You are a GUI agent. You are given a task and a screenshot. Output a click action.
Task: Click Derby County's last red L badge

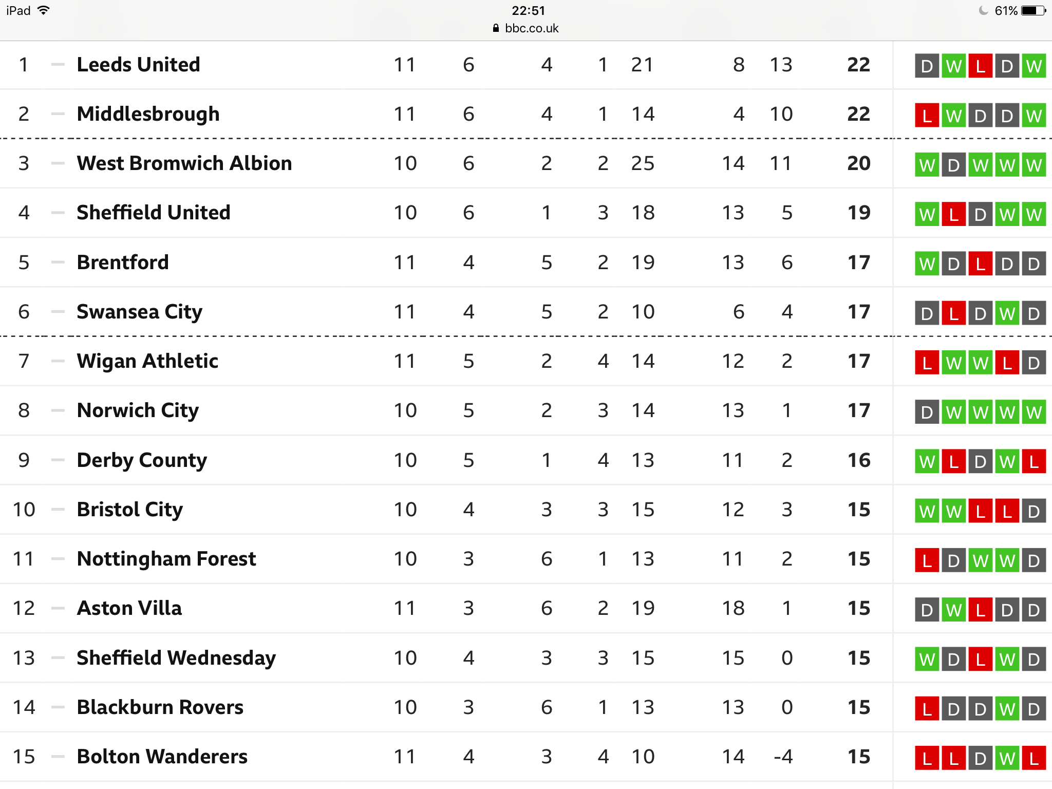pyautogui.click(x=1034, y=461)
